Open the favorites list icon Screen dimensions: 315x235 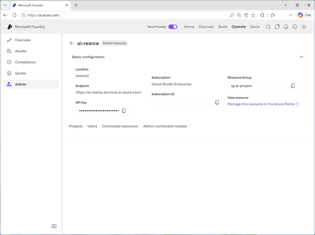click(x=273, y=15)
